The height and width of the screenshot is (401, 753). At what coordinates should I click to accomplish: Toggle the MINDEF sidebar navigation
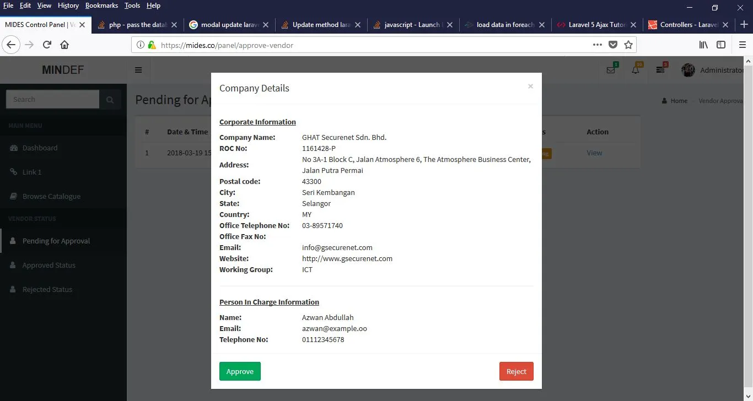pos(138,70)
